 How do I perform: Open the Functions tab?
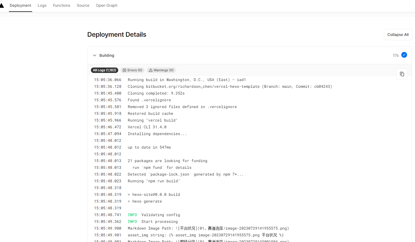coord(61,5)
